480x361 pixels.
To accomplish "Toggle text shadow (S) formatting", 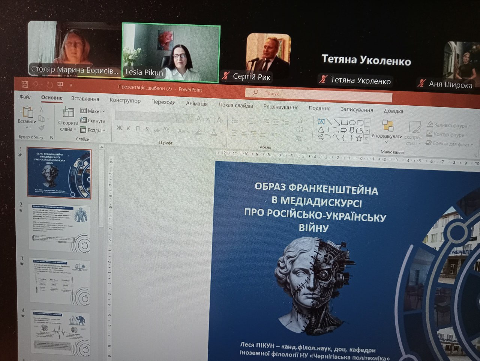I will click(147, 129).
